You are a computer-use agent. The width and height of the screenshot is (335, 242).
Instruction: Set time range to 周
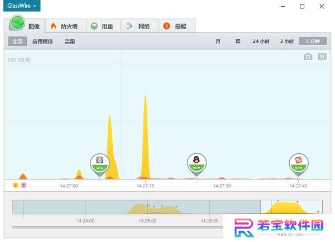coord(238,41)
